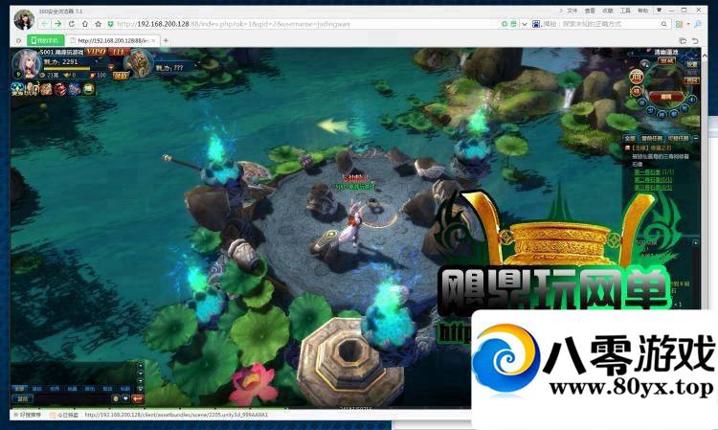The width and height of the screenshot is (718, 430).
Task: Open the extensions grid icon
Action: pyautogui.click(x=679, y=24)
